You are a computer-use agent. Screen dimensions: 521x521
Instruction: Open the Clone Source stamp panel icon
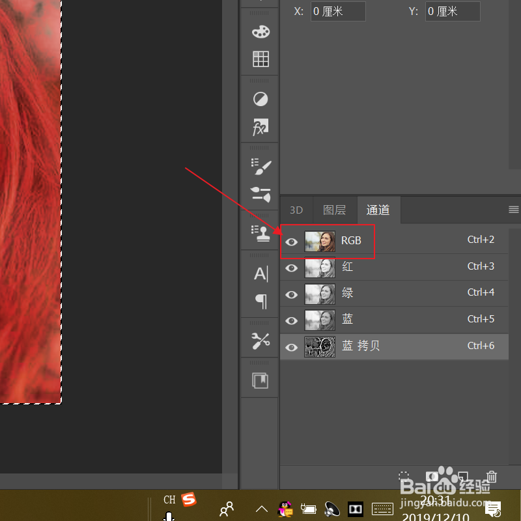pyautogui.click(x=260, y=233)
